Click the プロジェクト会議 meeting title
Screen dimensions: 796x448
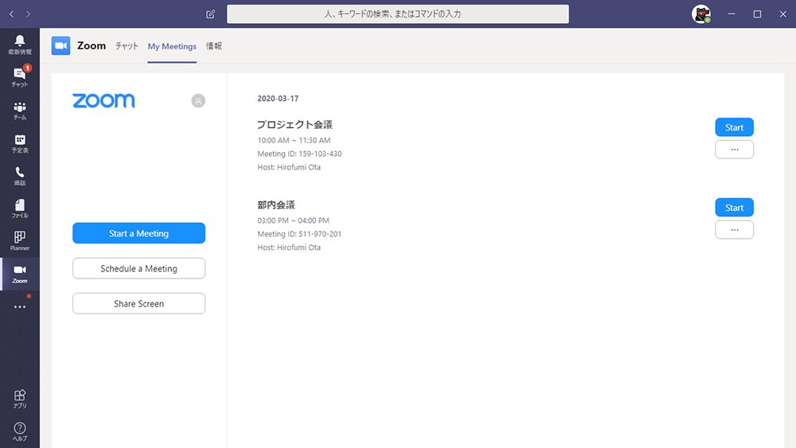point(295,124)
